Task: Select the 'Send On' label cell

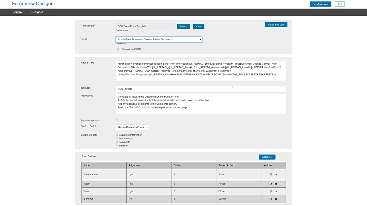Action: coord(104,199)
